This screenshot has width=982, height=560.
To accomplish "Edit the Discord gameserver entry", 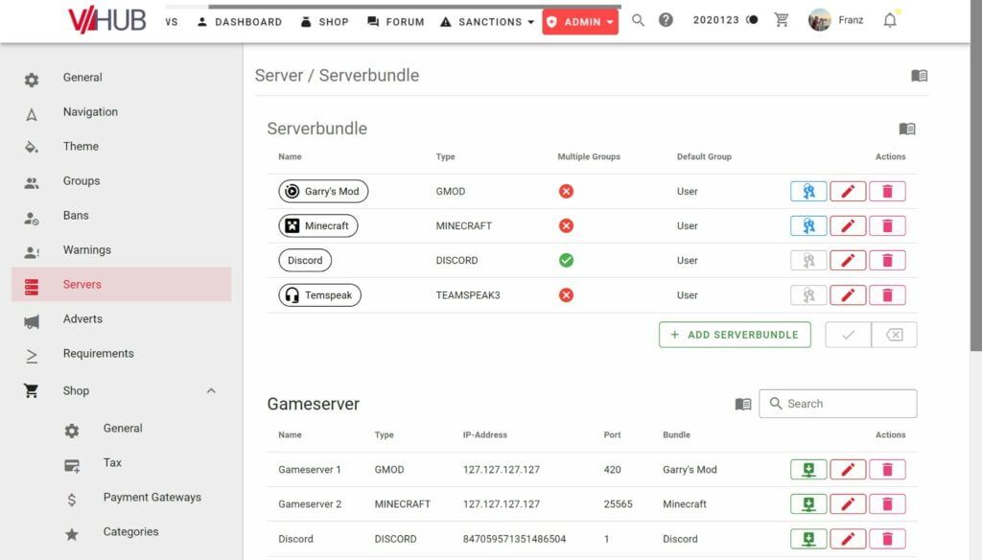I will pos(848,539).
